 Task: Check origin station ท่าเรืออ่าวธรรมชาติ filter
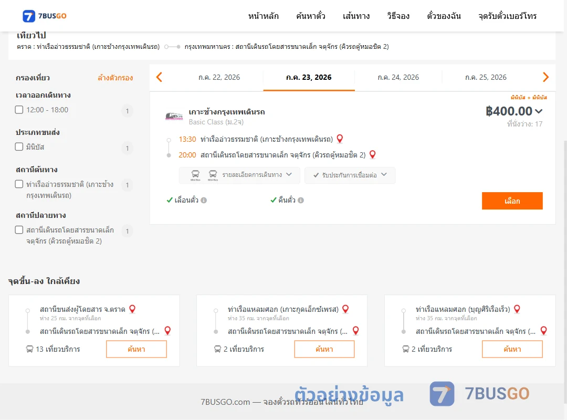pyautogui.click(x=19, y=184)
